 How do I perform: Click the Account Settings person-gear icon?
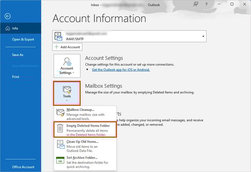pos(67,62)
